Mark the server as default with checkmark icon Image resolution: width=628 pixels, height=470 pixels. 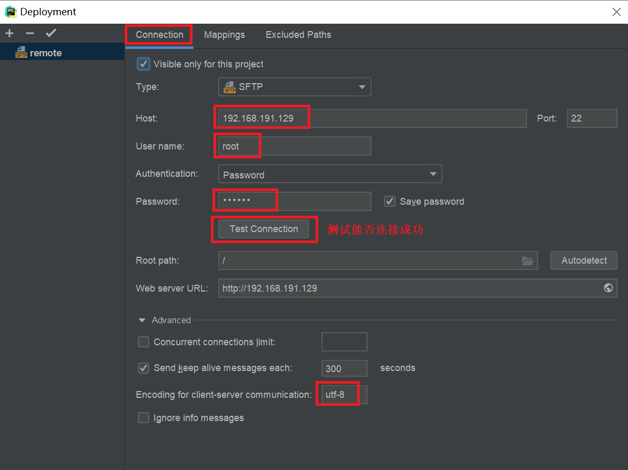pyautogui.click(x=51, y=33)
